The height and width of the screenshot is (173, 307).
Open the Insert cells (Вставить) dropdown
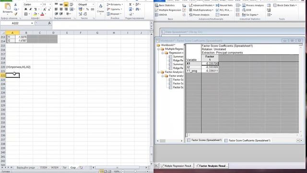click(x=115, y=4)
